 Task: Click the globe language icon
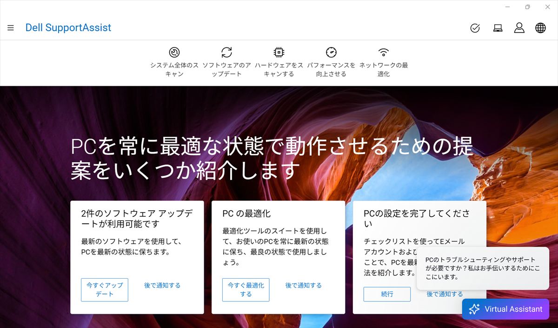click(540, 28)
